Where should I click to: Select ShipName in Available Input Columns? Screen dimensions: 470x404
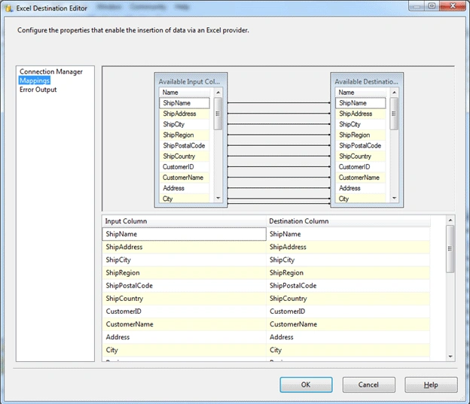pyautogui.click(x=185, y=103)
